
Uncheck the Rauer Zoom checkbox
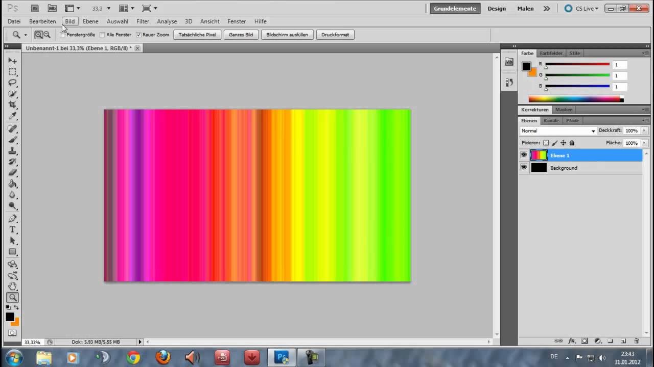coord(138,35)
